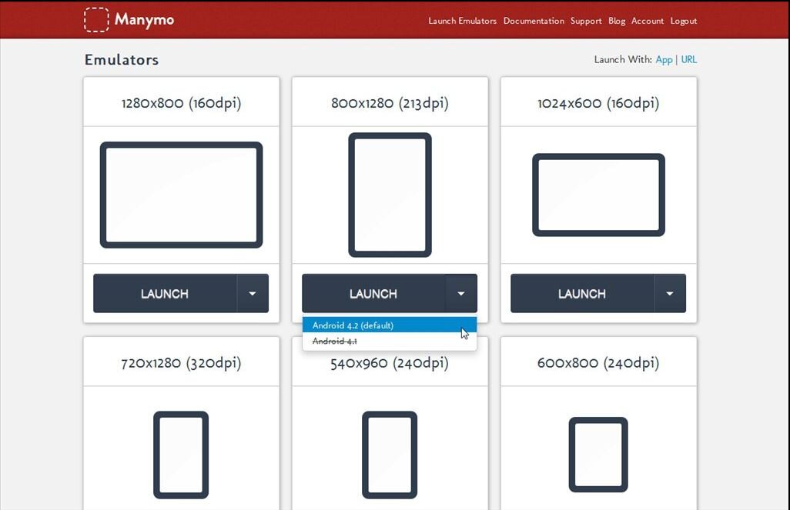Click Logout in the navigation bar
The image size is (790, 510).
684,21
